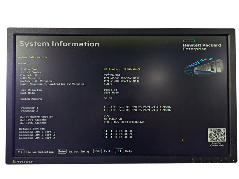Click the C4:34:6B:B7:2A:99 MAC address
Image resolution: width=239 pixels, height=179 pixels.
[118, 134]
